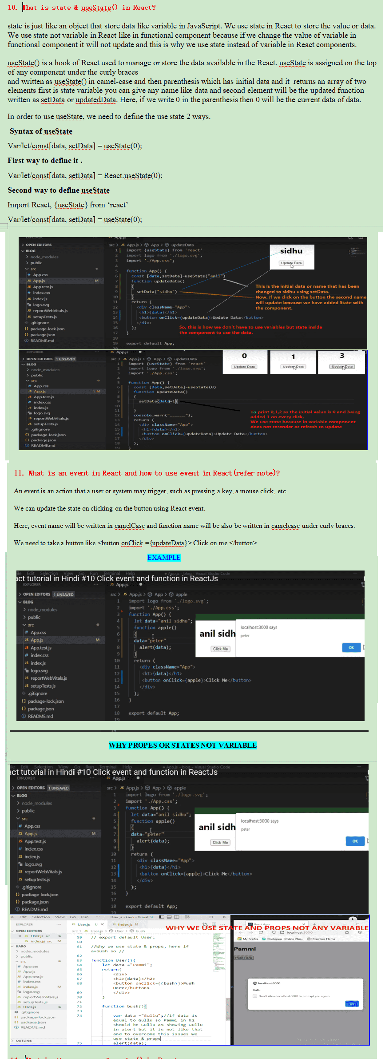Open App.test.js icon in the useState("anil") screenshot explorer
The image size is (389, 1062).
coord(29,287)
